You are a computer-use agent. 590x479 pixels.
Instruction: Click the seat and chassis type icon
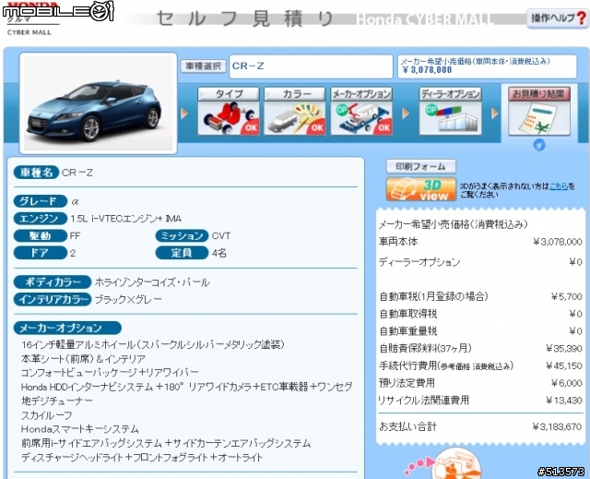click(x=229, y=118)
